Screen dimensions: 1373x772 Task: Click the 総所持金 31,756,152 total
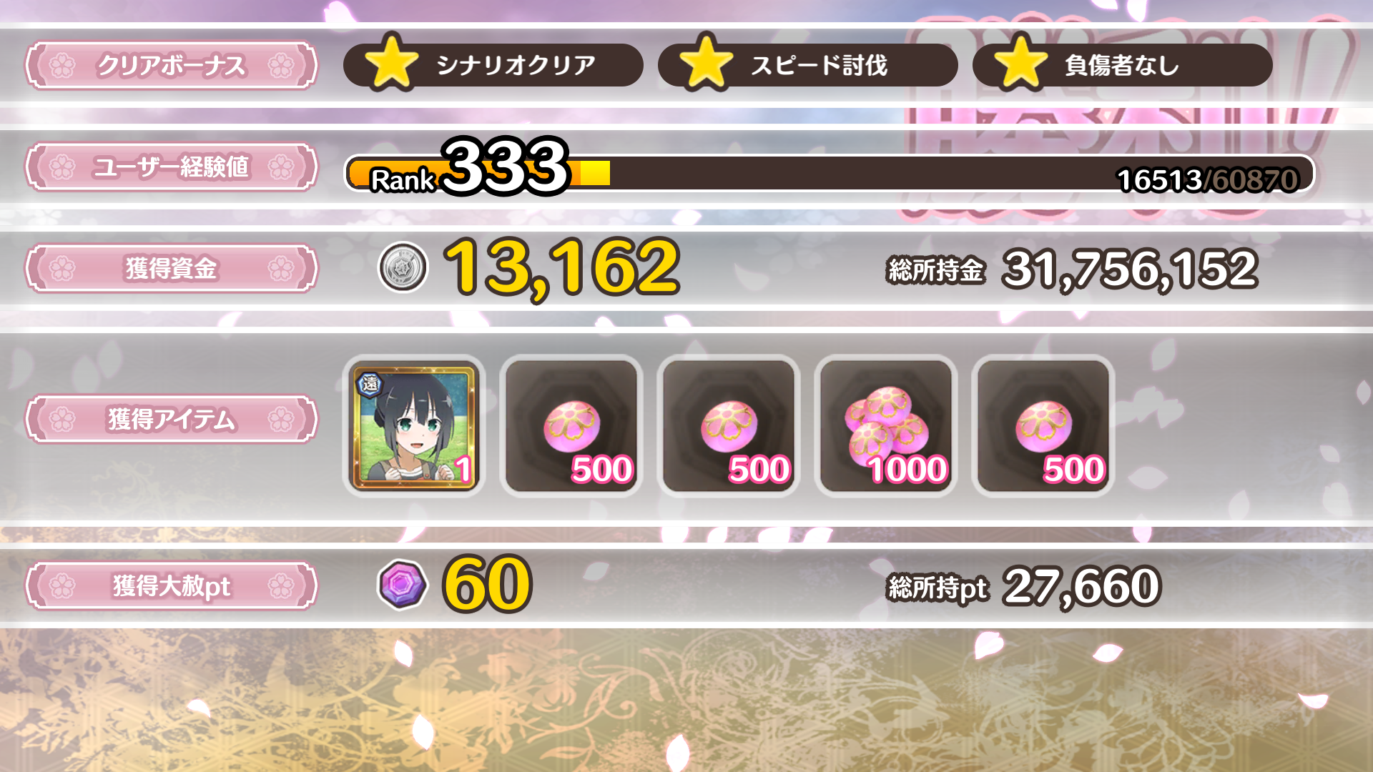[x=1073, y=270]
